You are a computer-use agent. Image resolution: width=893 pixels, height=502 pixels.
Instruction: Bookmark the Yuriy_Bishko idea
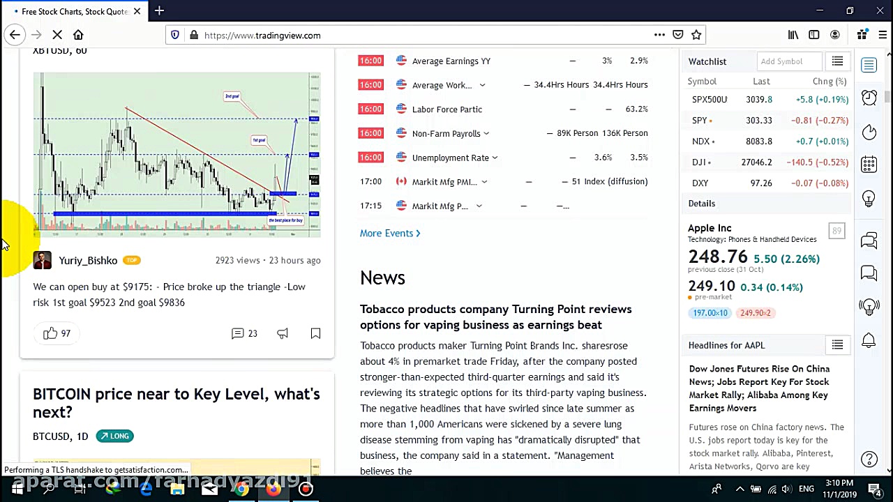315,333
